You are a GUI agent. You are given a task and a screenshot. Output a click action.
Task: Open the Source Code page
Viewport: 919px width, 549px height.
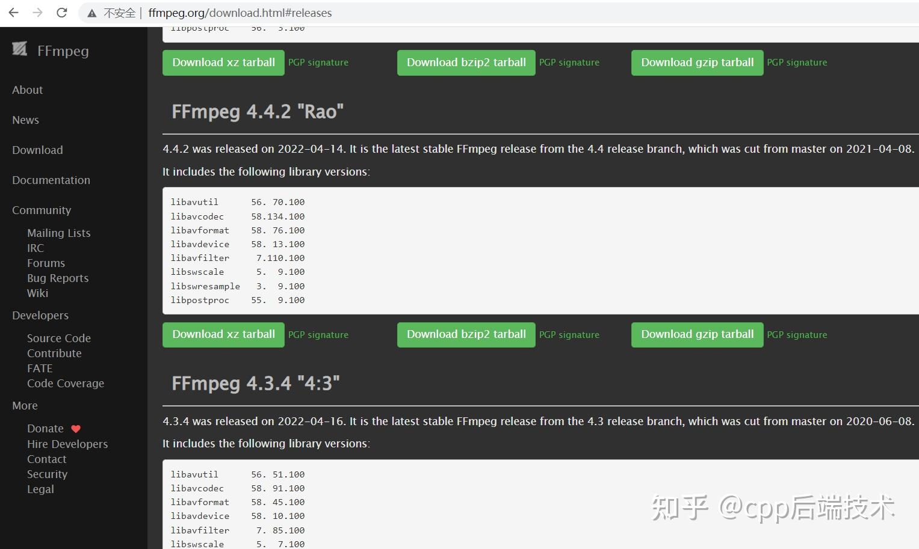tap(58, 338)
